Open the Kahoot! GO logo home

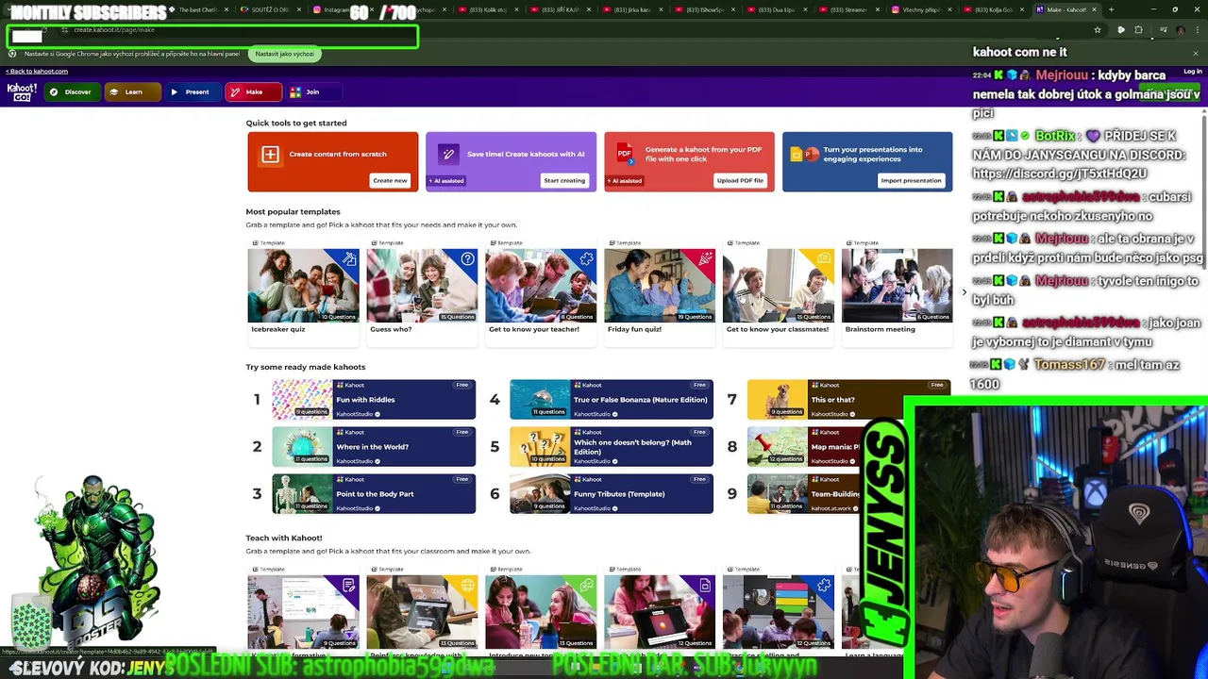pyautogui.click(x=22, y=91)
